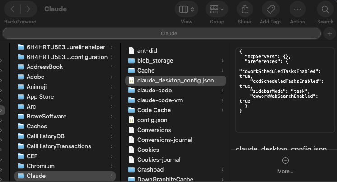Screen dimensions: 337x182
Task: Click the config.json file icon
Action: tap(131, 120)
